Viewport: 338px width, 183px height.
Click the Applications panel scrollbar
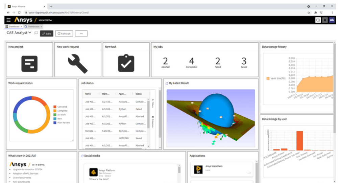pos(256,171)
